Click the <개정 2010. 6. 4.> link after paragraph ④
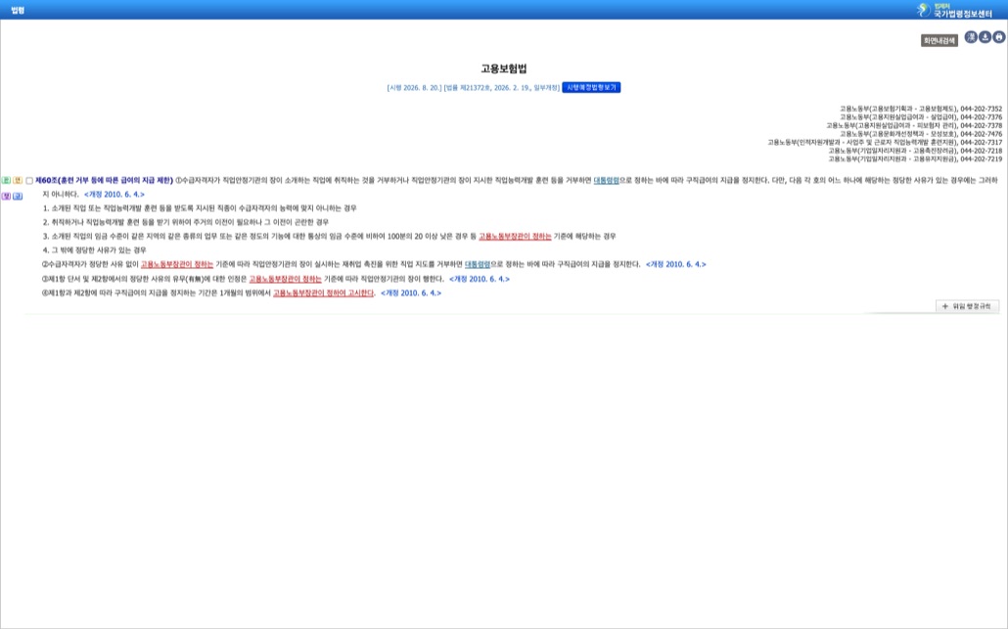 click(x=411, y=292)
